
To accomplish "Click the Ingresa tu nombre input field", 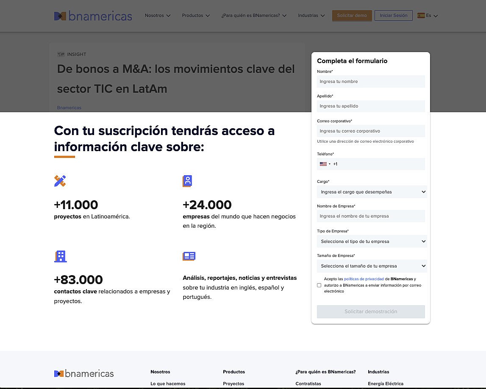I will click(371, 81).
